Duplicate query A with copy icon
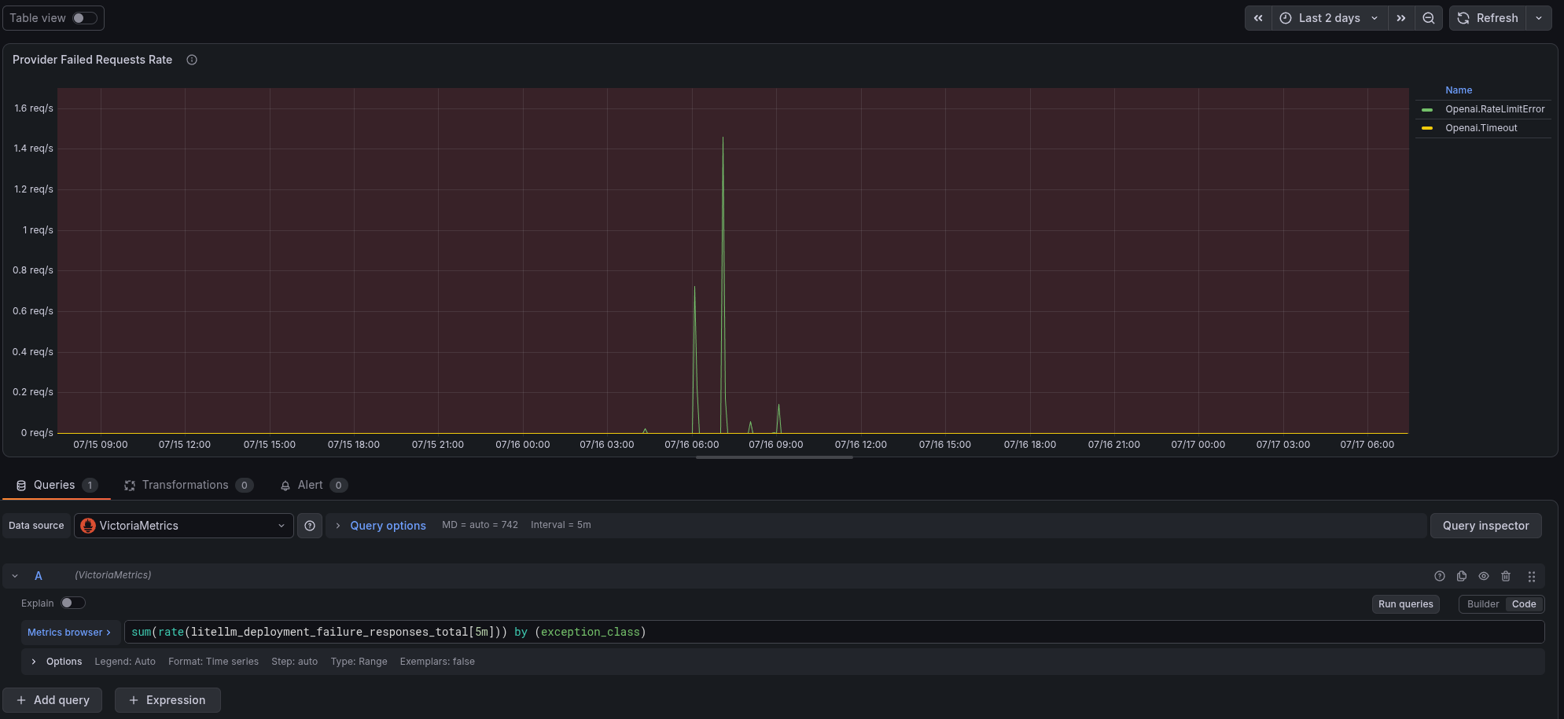Viewport: 1564px width, 719px height. [1462, 576]
